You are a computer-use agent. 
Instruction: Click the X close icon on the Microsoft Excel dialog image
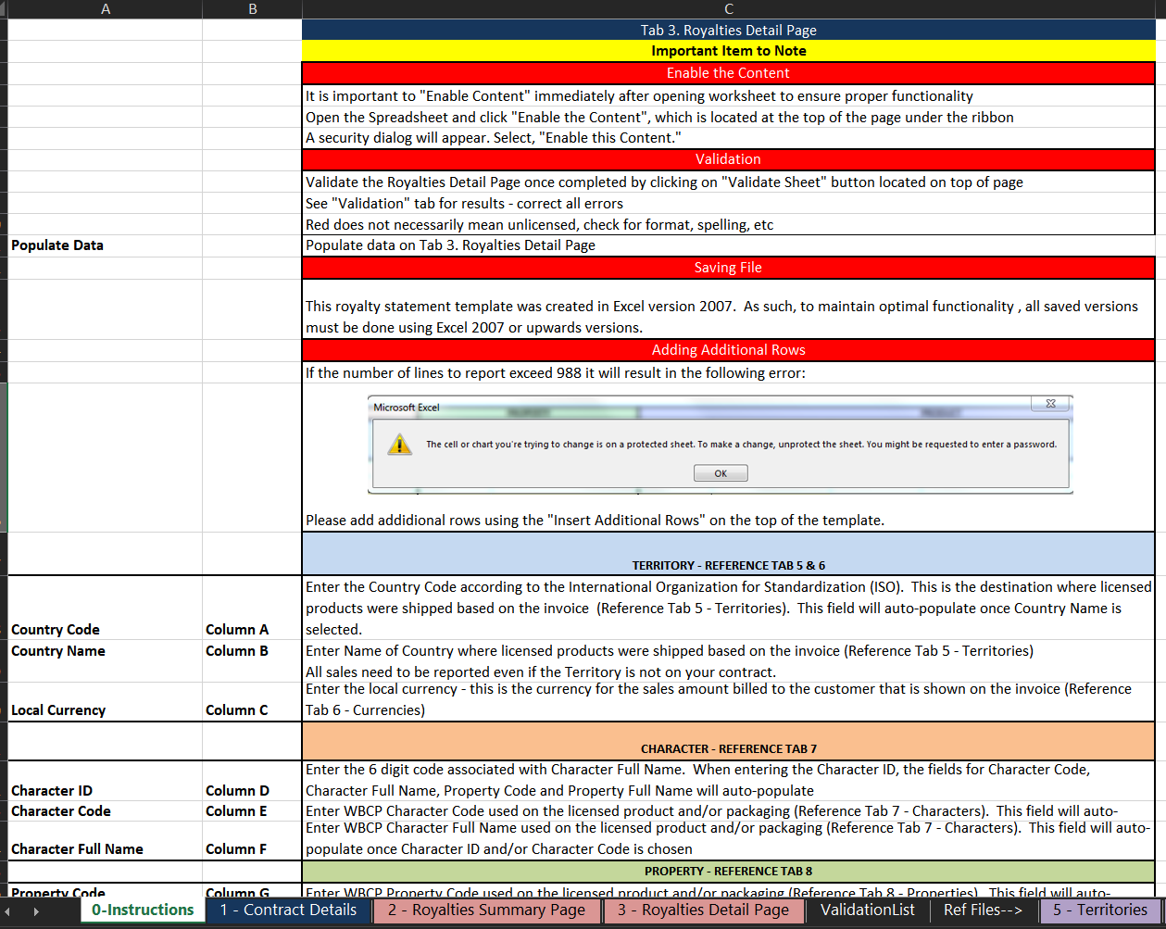tap(1050, 404)
